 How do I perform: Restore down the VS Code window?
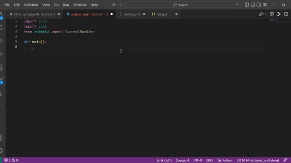pos(284,5)
